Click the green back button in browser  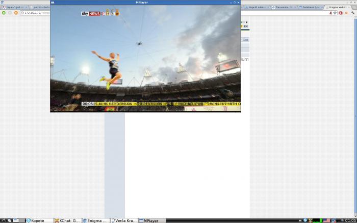(x=4, y=13)
